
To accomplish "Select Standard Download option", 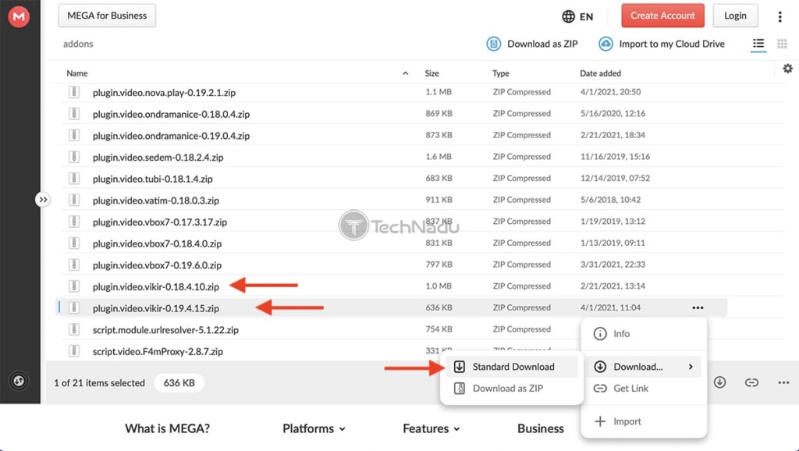I will 512,367.
